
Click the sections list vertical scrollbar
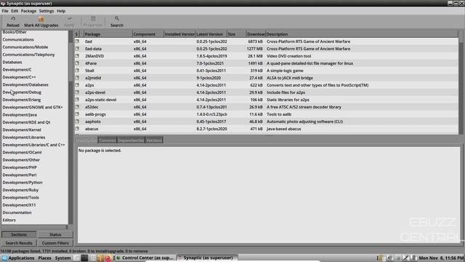click(70, 127)
